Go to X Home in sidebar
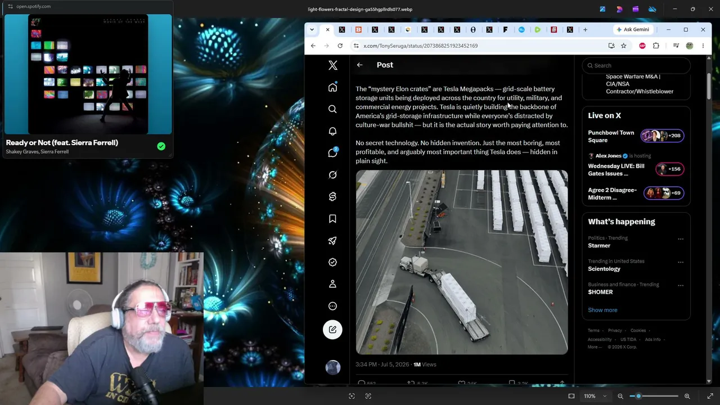This screenshot has height=405, width=720. click(x=332, y=87)
